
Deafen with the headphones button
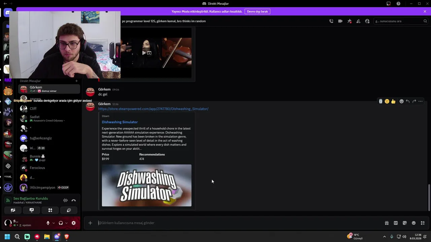61,223
